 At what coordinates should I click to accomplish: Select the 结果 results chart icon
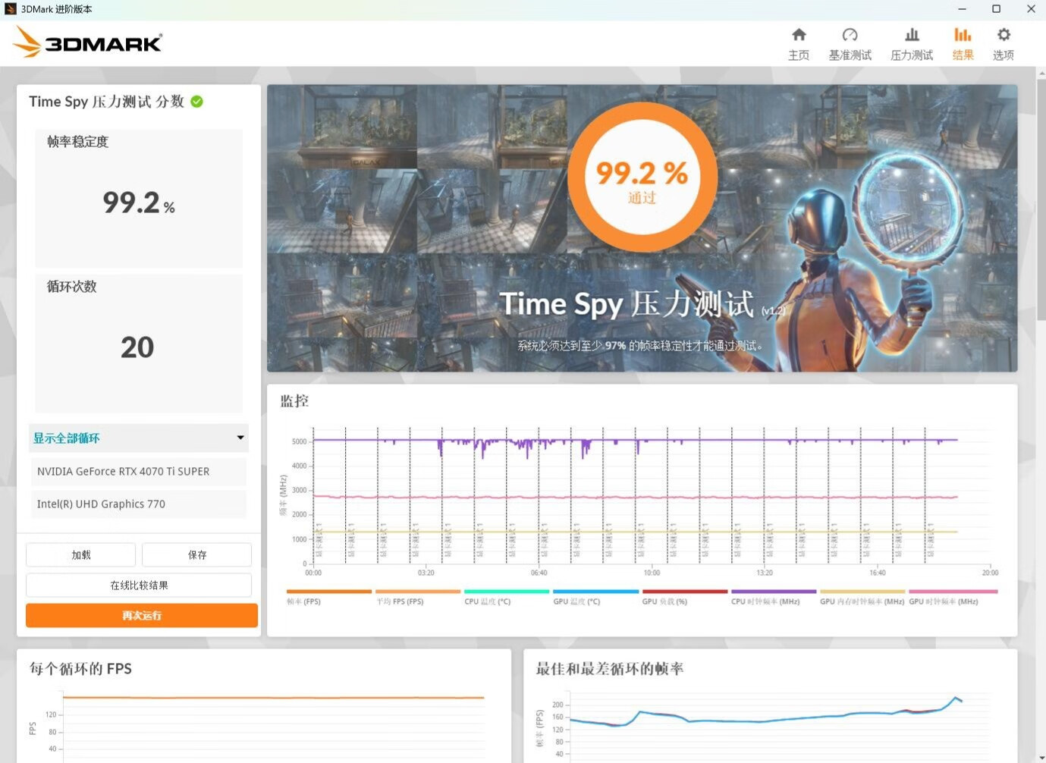(x=963, y=35)
